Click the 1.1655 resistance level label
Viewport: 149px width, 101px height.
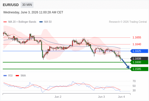[x=137, y=37]
